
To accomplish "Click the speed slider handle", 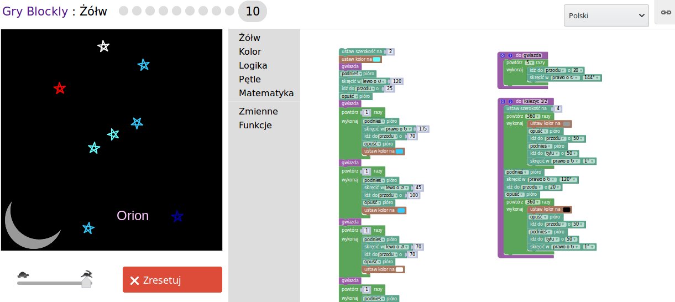I will (x=86, y=283).
